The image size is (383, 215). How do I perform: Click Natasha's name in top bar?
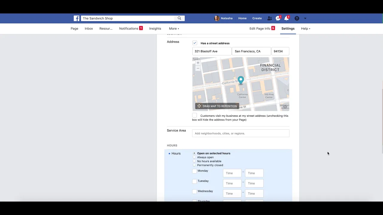[x=227, y=18]
